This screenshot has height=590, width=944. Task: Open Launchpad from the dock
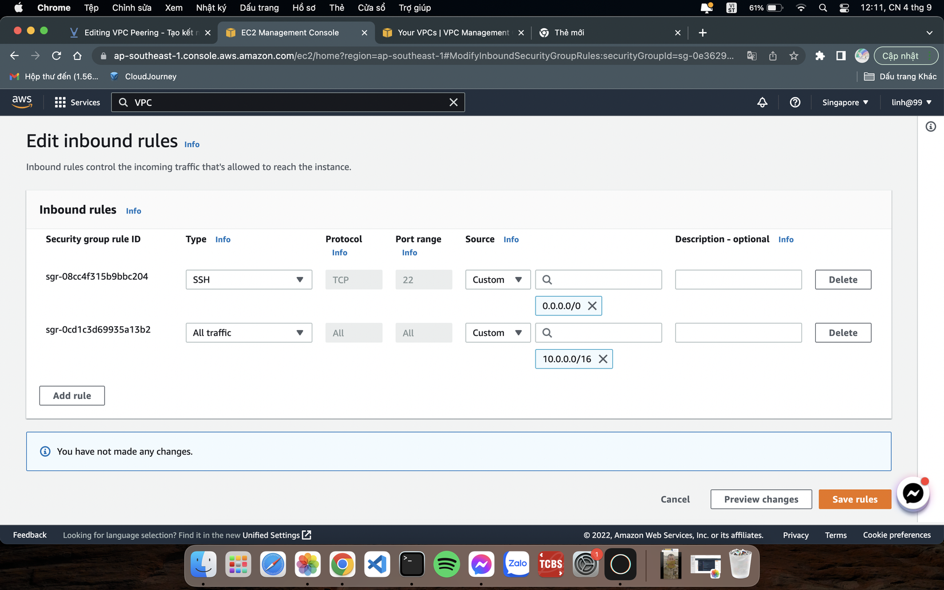[238, 564]
